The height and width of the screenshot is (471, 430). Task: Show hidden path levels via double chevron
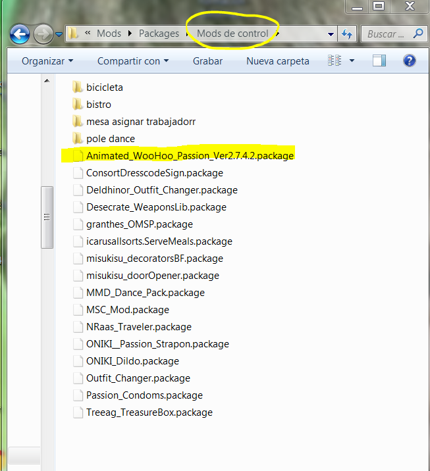coord(88,33)
